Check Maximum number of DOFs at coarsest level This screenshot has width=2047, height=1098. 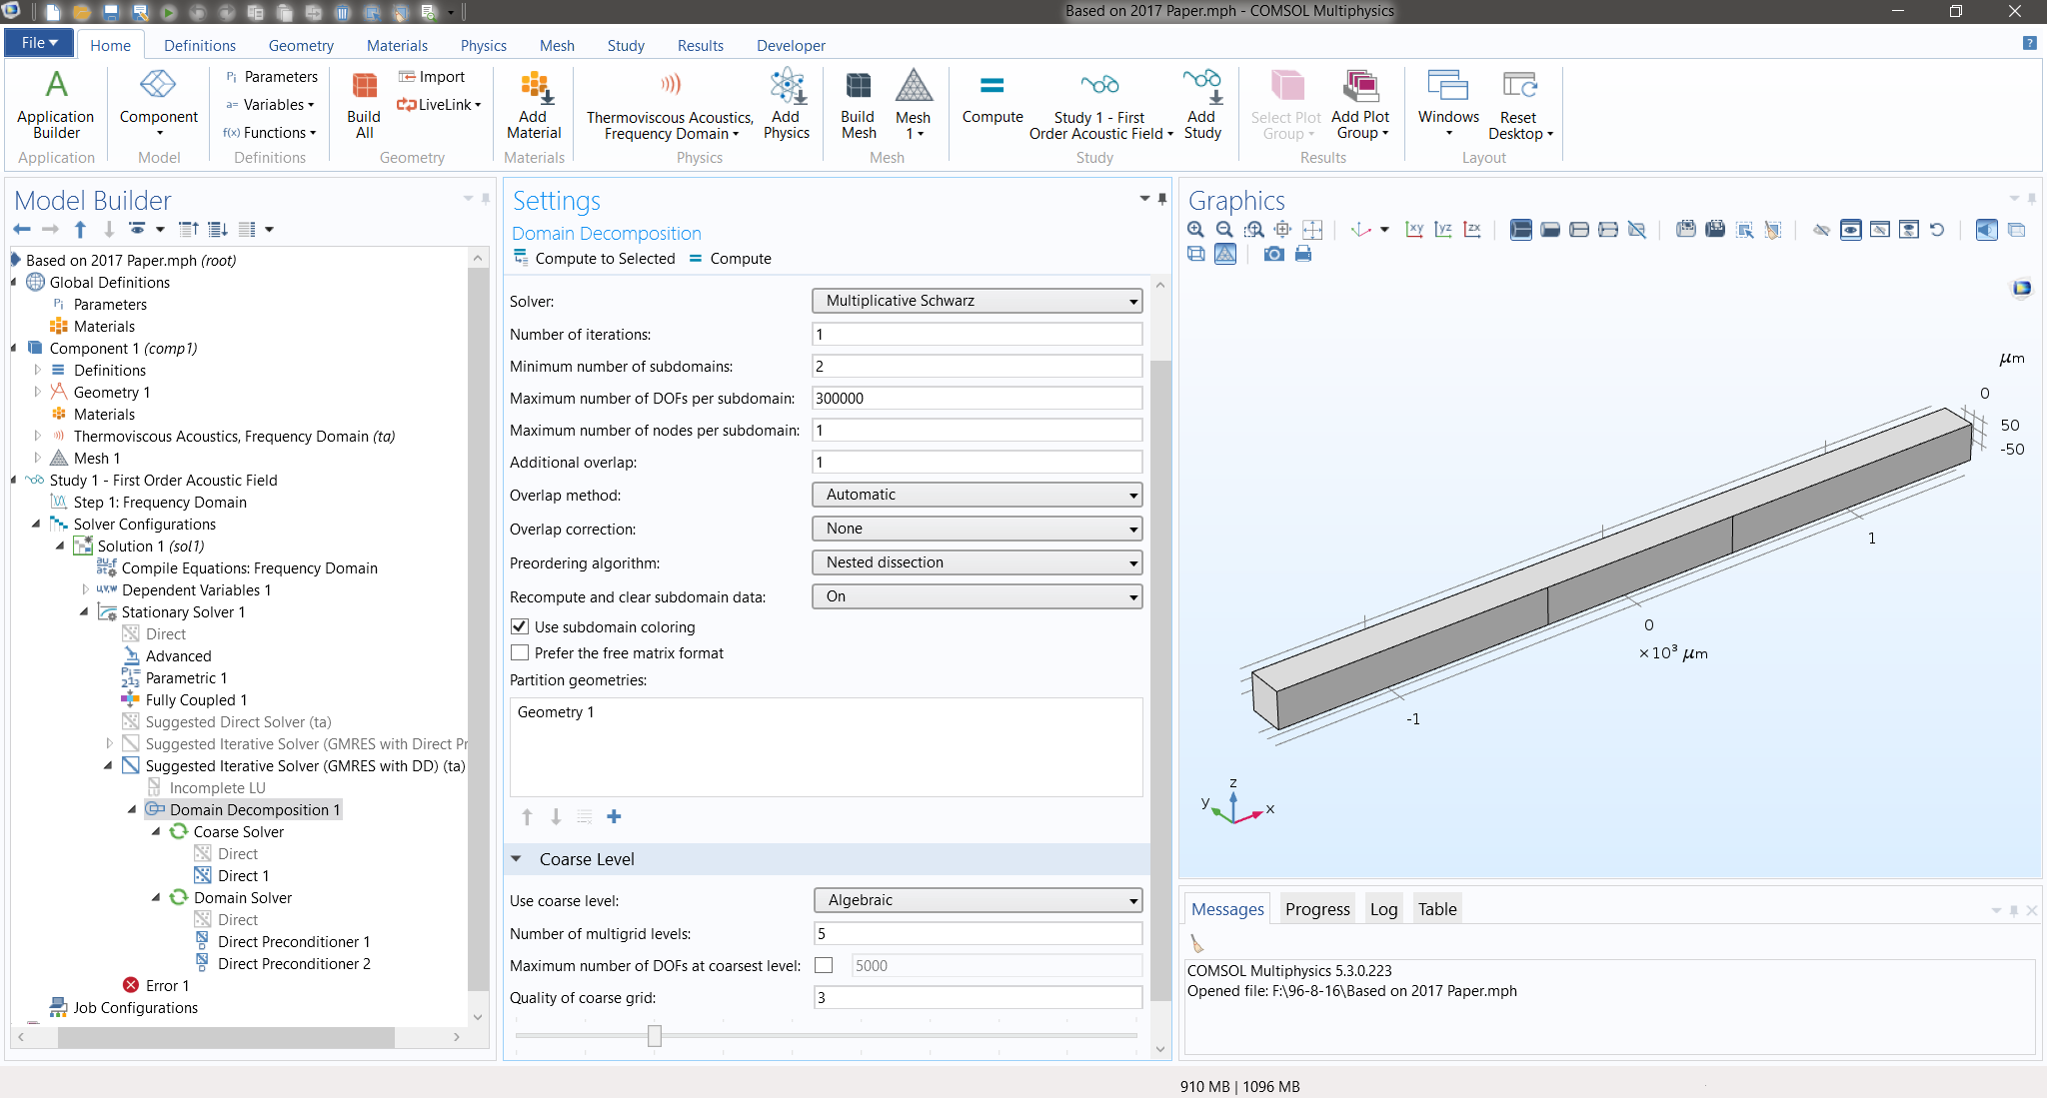click(824, 965)
